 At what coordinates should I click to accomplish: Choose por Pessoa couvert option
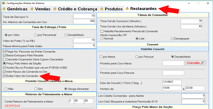pos(137,57)
